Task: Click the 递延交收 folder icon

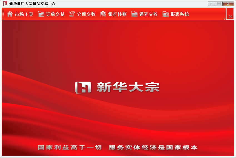Action: [x=135, y=14]
